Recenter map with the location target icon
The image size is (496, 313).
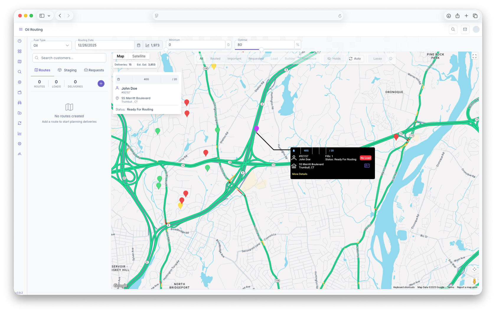tap(474, 269)
